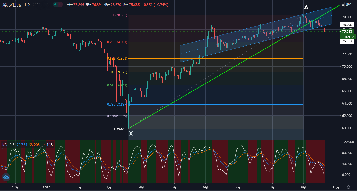
Task: Select the 0(78.362) top Fibonacci label
Action: pos(120,15)
